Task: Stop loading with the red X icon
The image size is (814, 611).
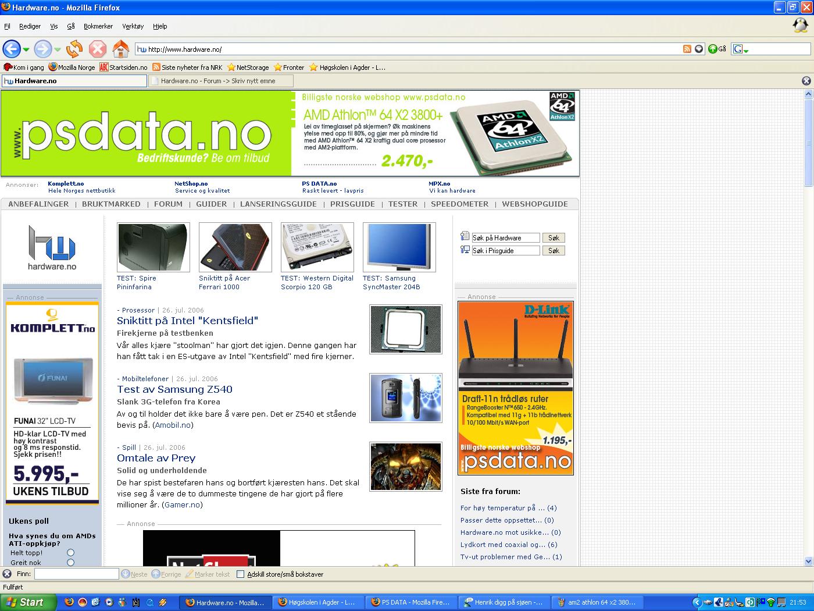Action: tap(98, 49)
